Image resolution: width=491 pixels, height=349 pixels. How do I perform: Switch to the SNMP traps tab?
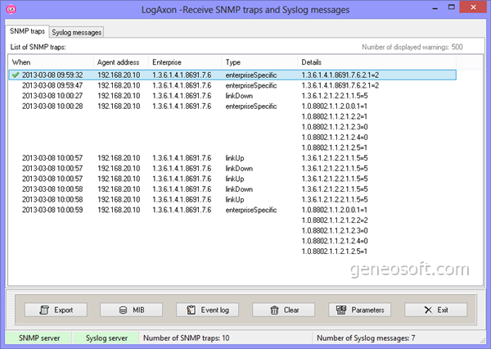click(x=27, y=31)
